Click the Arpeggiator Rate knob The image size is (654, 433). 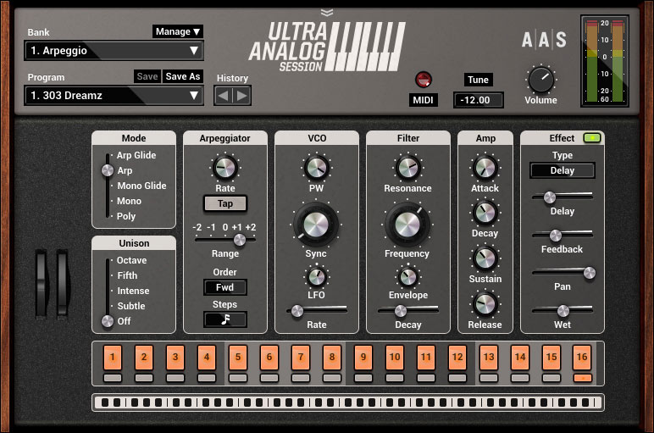tap(224, 168)
